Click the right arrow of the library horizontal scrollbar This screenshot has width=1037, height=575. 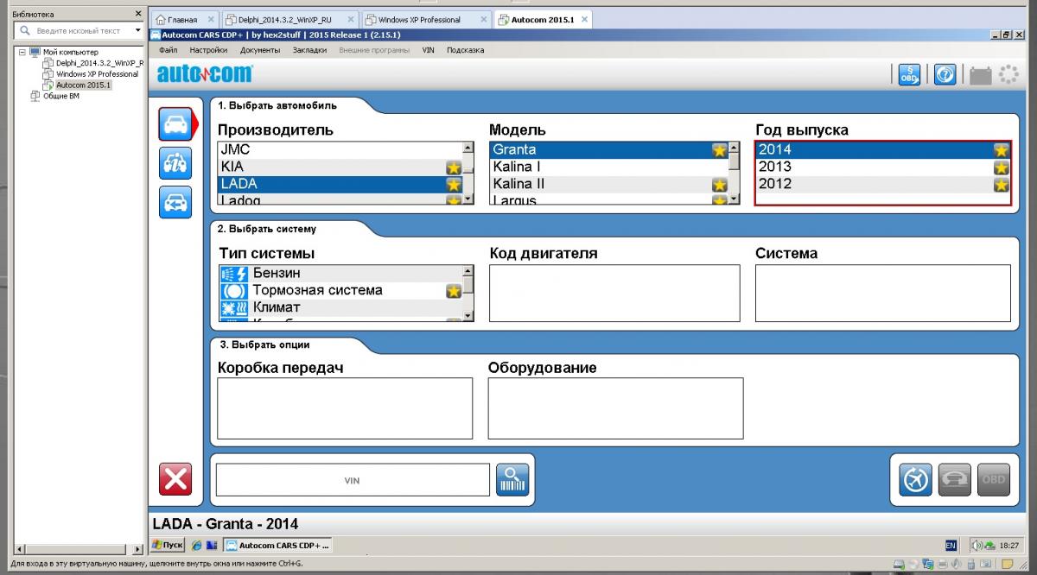point(138,548)
